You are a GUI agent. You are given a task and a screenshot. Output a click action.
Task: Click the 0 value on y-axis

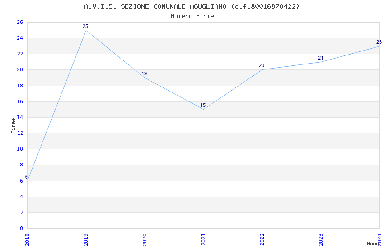[22, 228]
